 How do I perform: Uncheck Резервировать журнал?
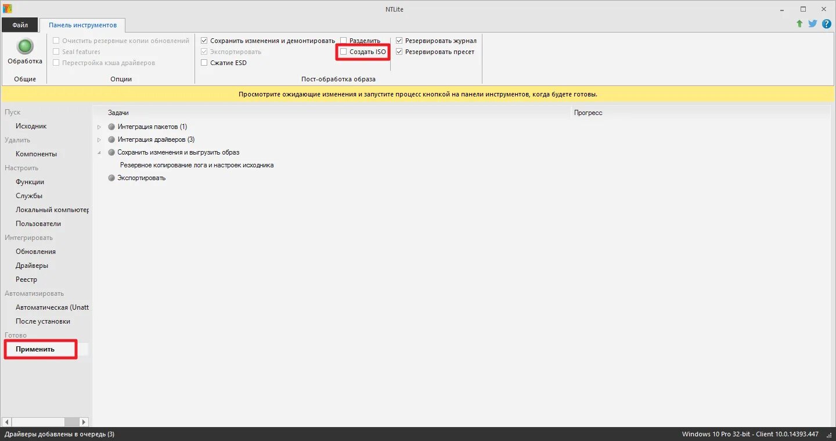399,41
